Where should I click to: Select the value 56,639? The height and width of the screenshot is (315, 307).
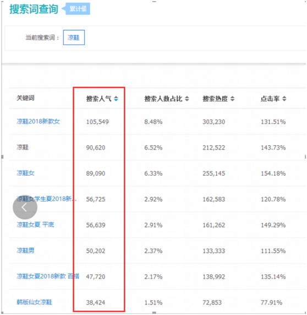(96, 225)
